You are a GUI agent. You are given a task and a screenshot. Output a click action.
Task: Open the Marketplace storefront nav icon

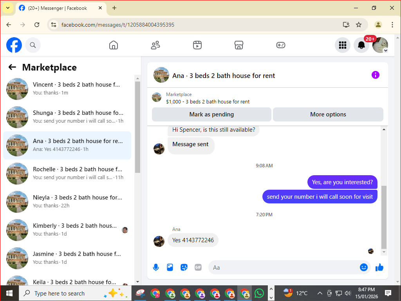coord(239,45)
